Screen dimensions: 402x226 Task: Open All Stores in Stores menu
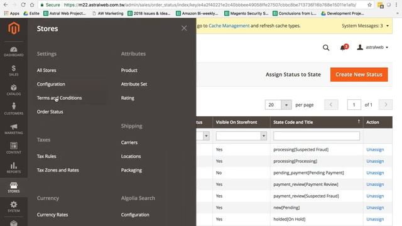point(46,70)
